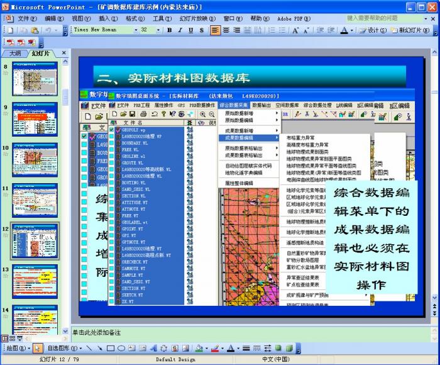
Task: Center align the text
Action: 226,30
